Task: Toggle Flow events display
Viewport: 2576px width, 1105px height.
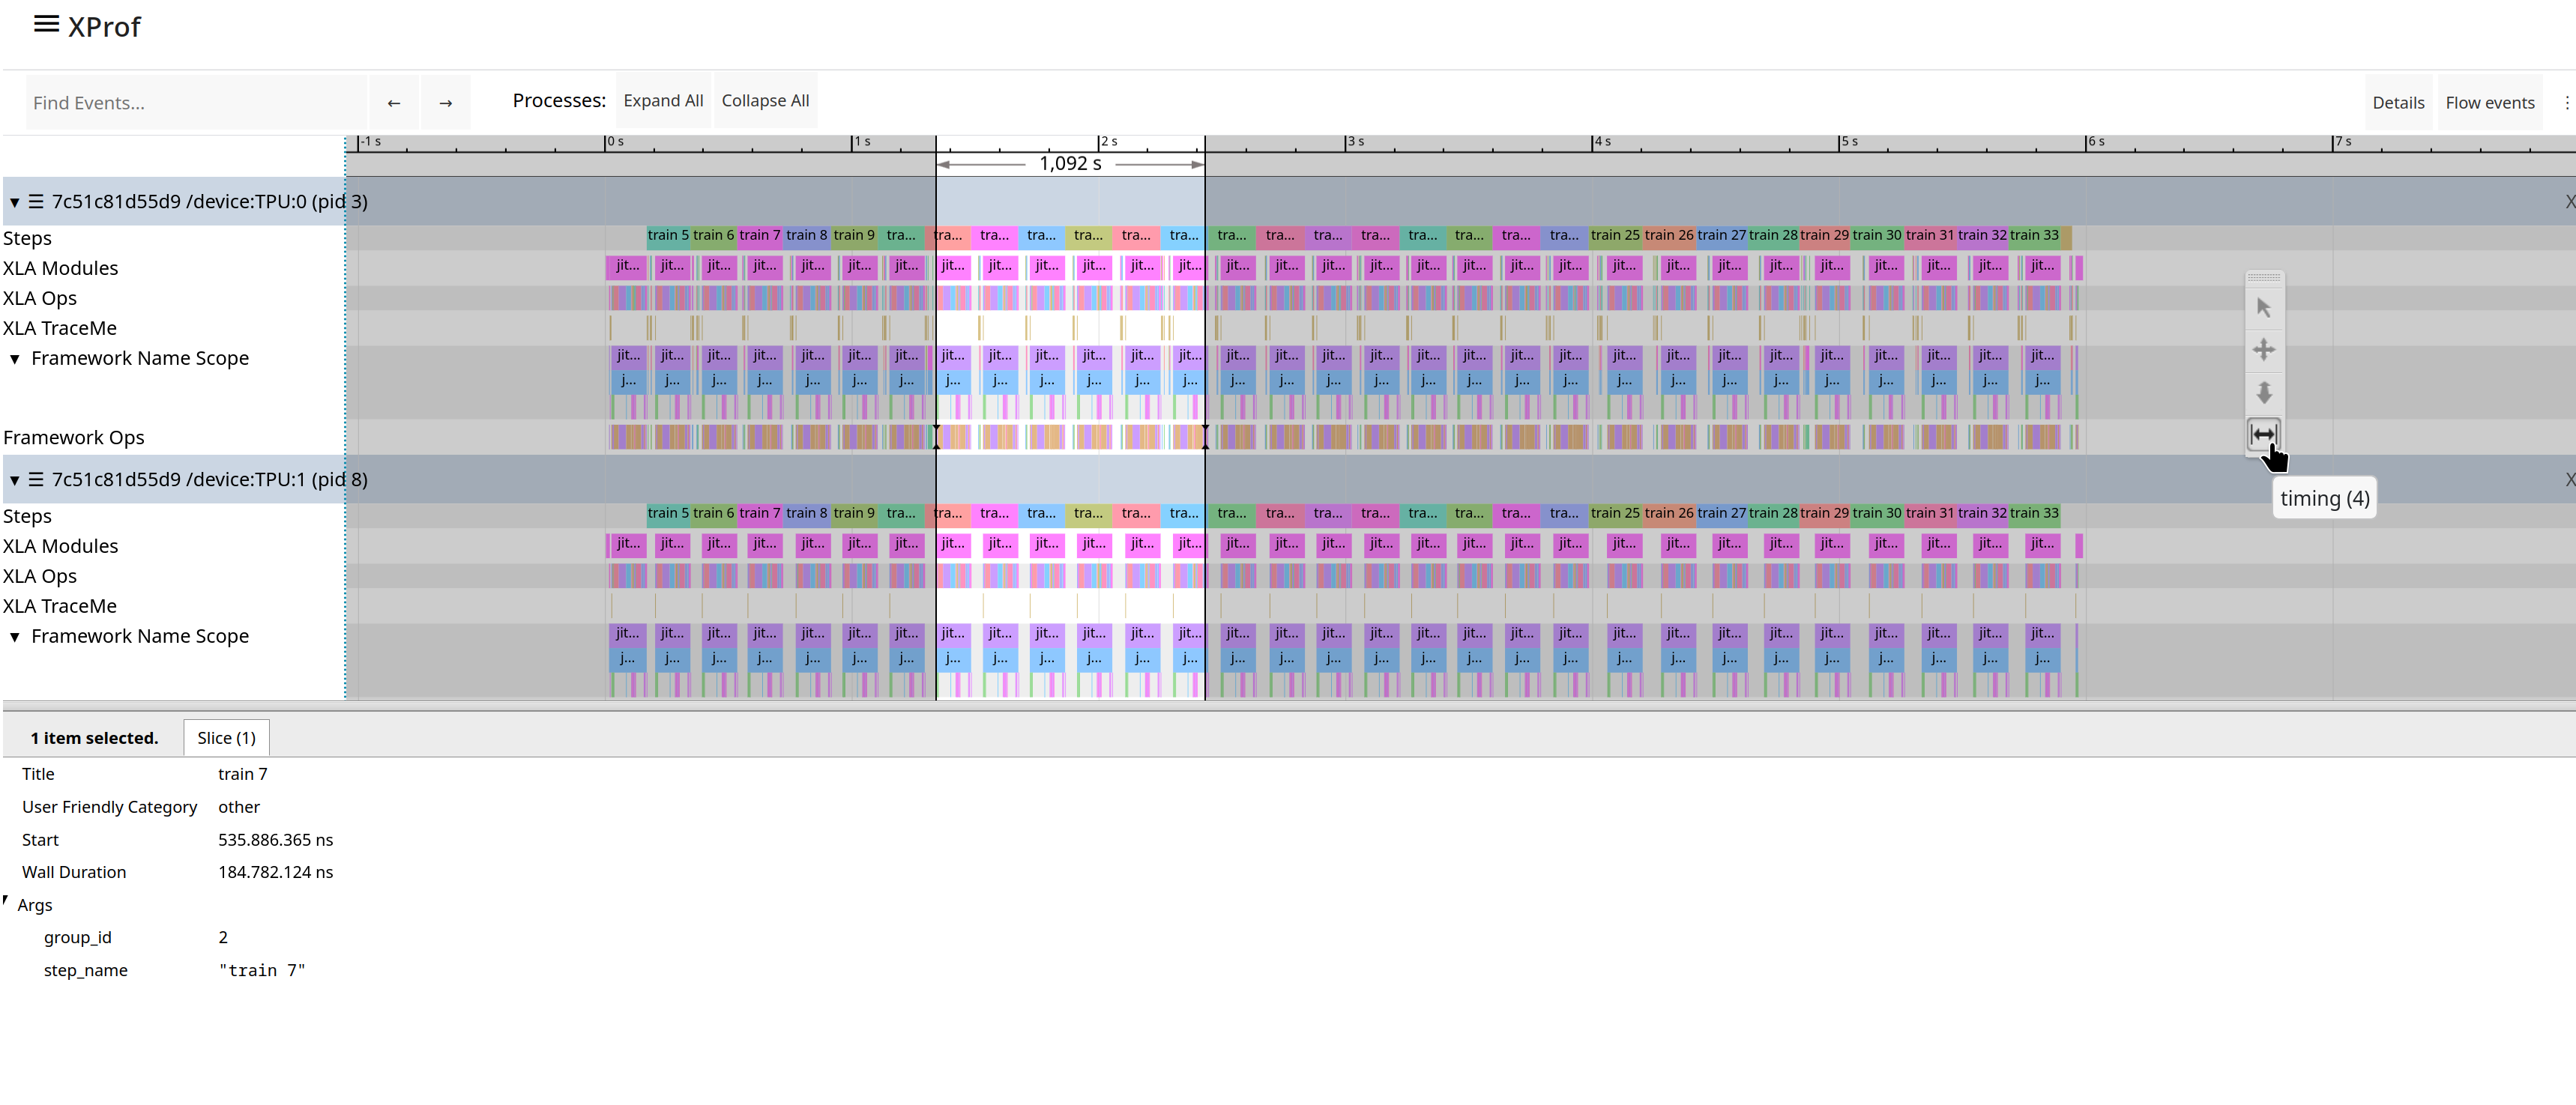Action: click(x=2490, y=101)
